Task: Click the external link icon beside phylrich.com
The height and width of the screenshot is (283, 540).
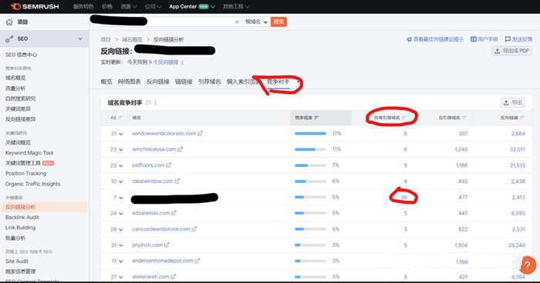Action: [167, 245]
